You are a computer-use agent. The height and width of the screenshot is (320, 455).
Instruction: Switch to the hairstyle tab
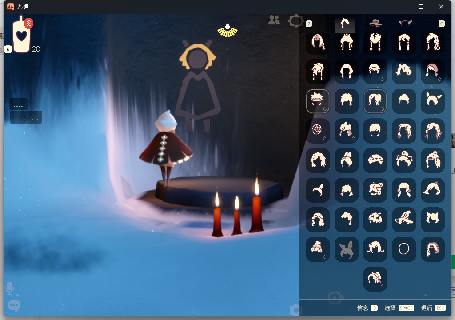pos(345,23)
